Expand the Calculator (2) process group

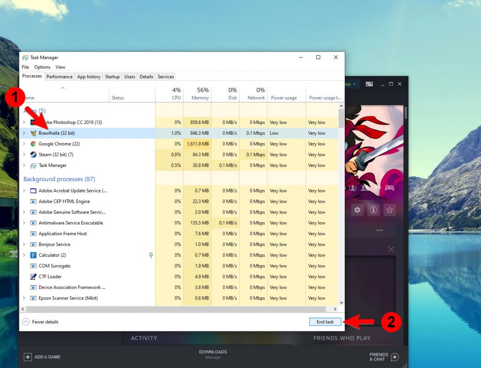24,255
